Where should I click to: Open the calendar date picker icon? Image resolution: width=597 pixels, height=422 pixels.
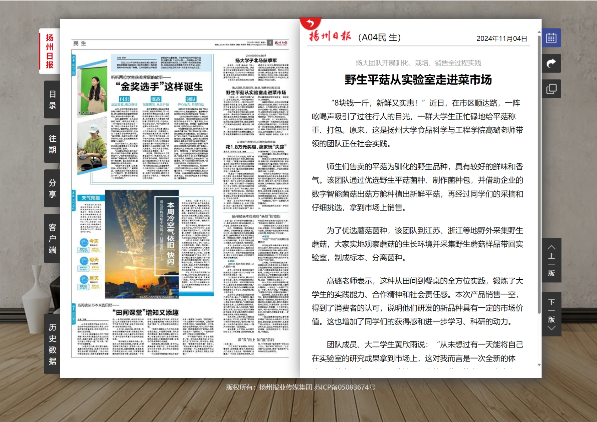551,38
